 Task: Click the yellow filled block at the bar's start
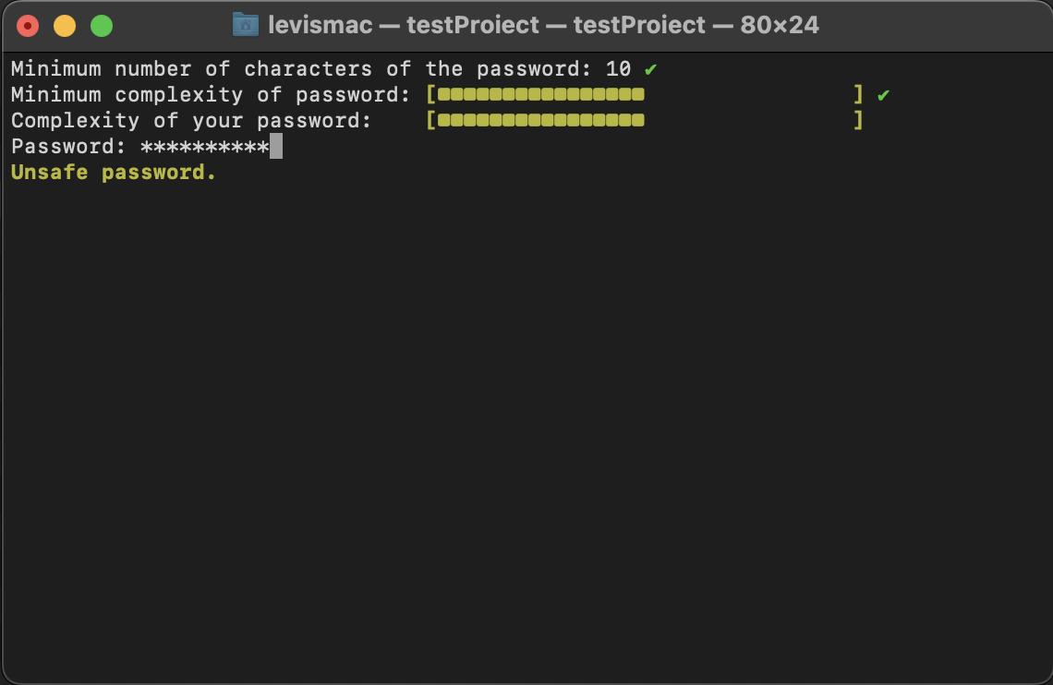(x=444, y=94)
